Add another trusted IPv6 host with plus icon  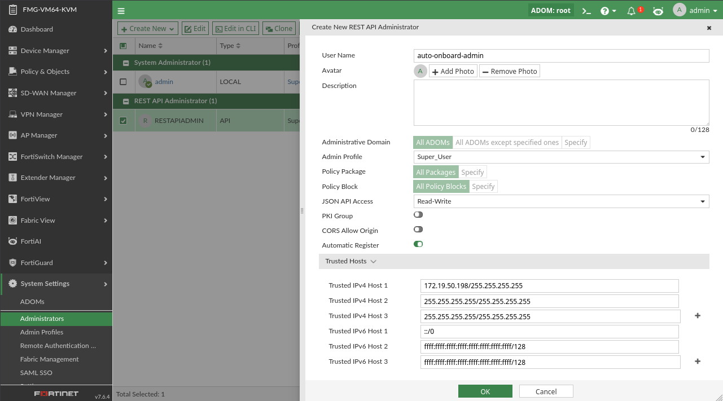click(698, 362)
